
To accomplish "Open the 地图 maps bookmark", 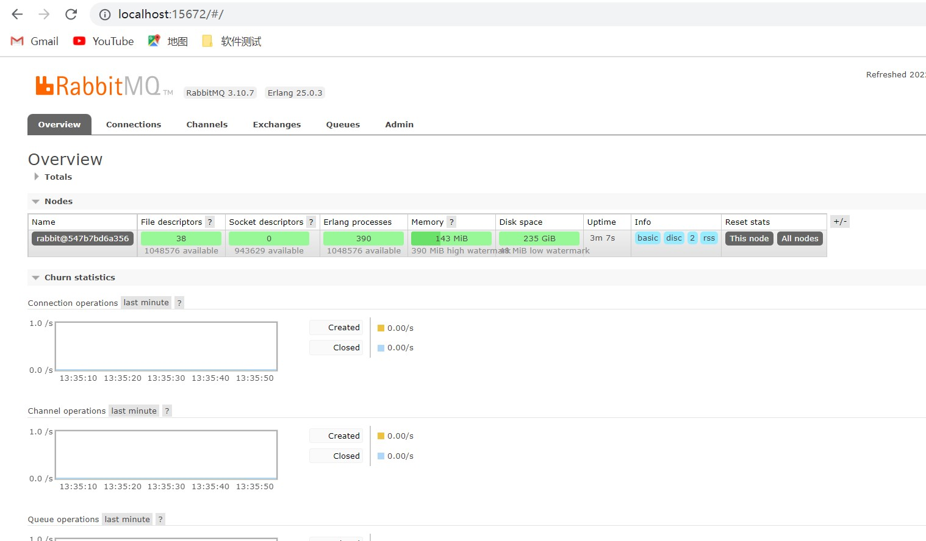I will (168, 41).
